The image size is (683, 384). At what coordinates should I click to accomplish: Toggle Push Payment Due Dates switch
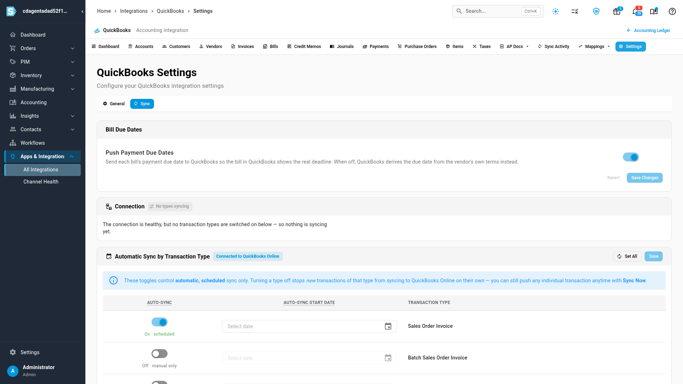point(631,157)
